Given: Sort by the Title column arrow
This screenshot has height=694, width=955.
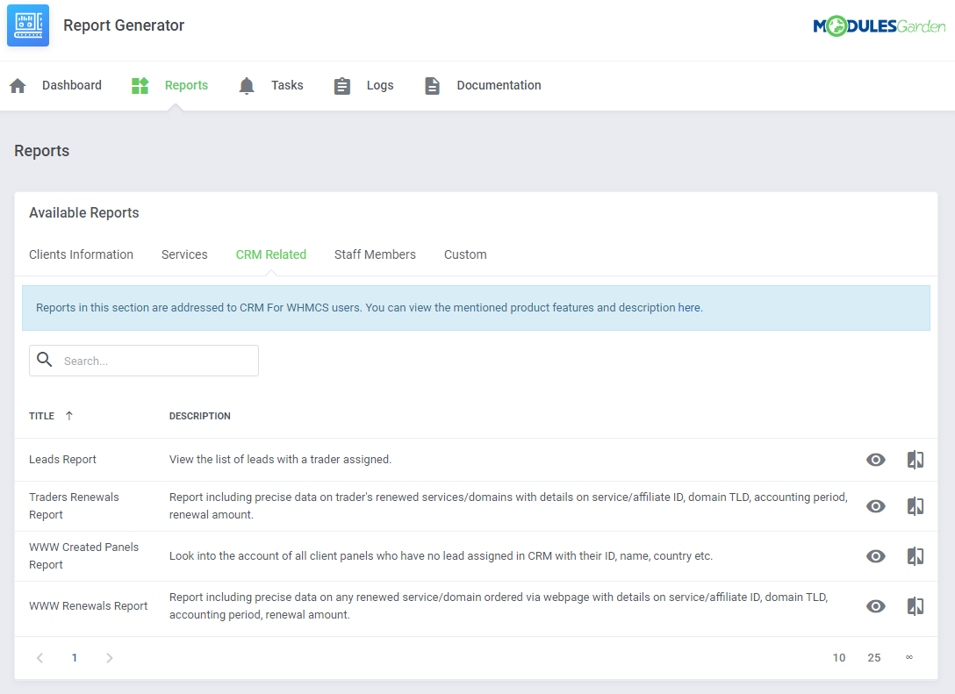Looking at the screenshot, I should coord(69,416).
